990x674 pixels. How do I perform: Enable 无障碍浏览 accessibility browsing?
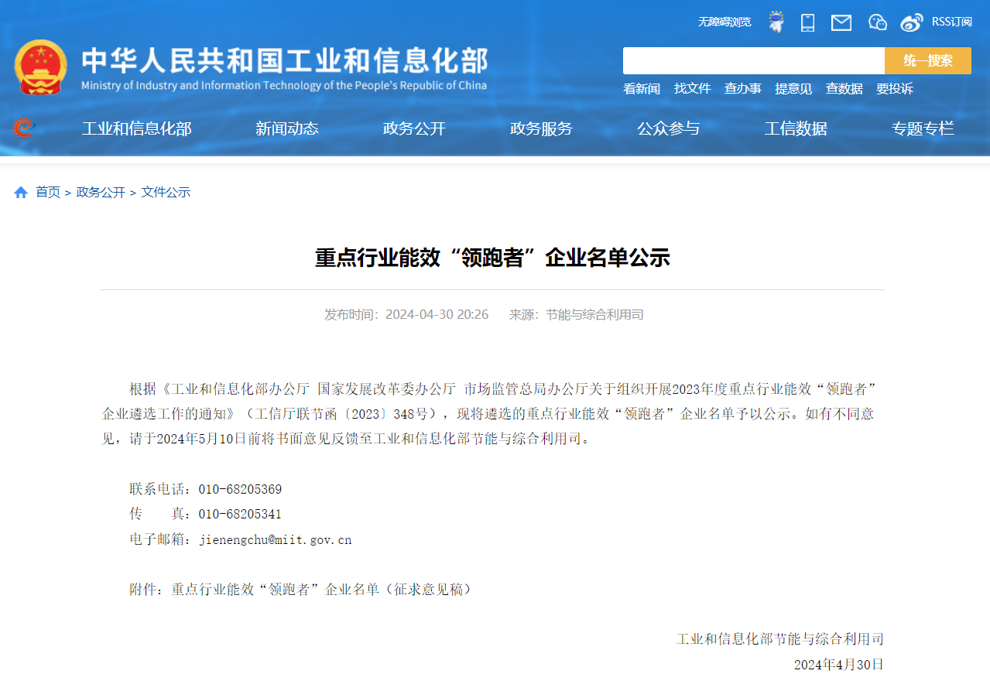(725, 22)
